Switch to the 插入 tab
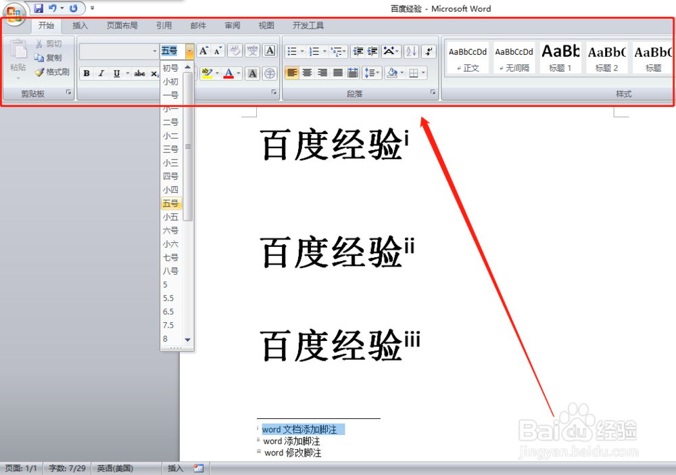Screen dimensions: 676x475 coord(80,26)
